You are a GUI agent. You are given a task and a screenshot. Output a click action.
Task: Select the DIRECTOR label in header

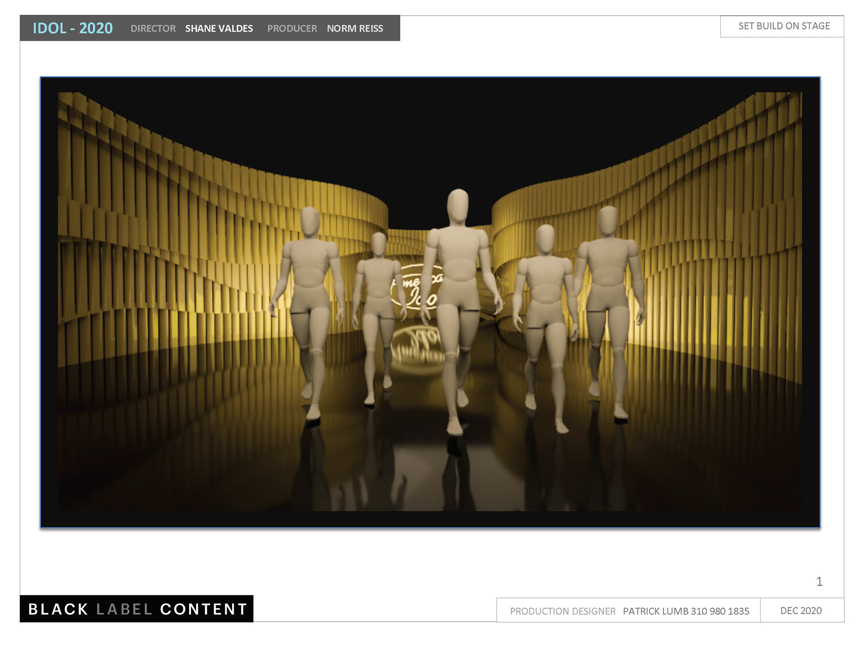click(x=153, y=29)
